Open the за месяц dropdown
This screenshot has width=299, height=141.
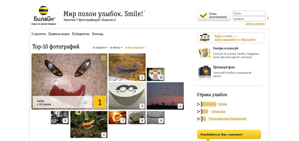click(x=116, y=47)
